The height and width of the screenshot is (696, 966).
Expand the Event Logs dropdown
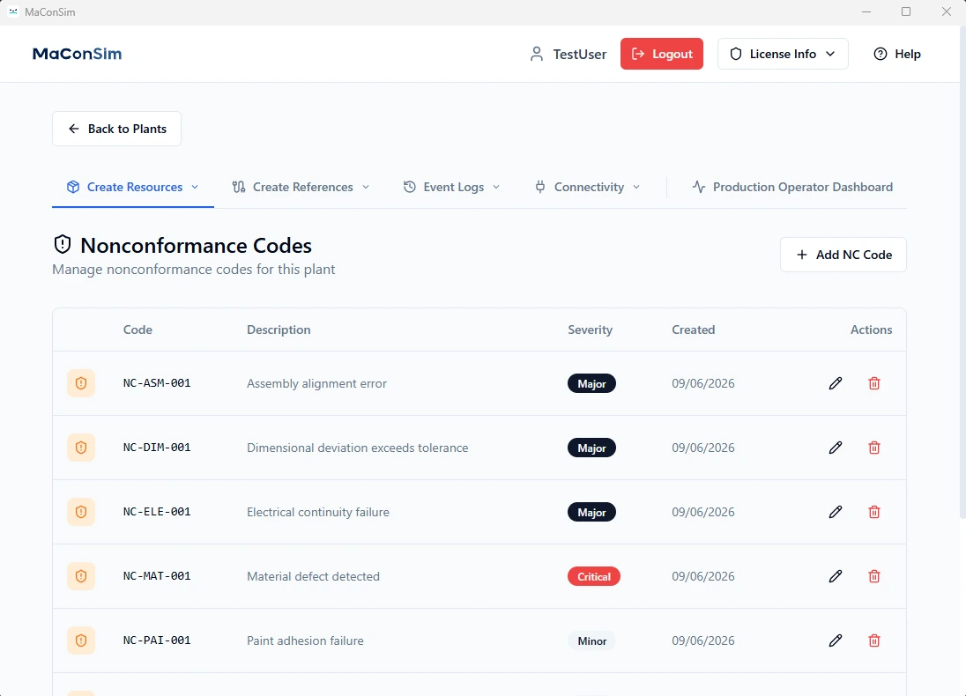point(451,187)
